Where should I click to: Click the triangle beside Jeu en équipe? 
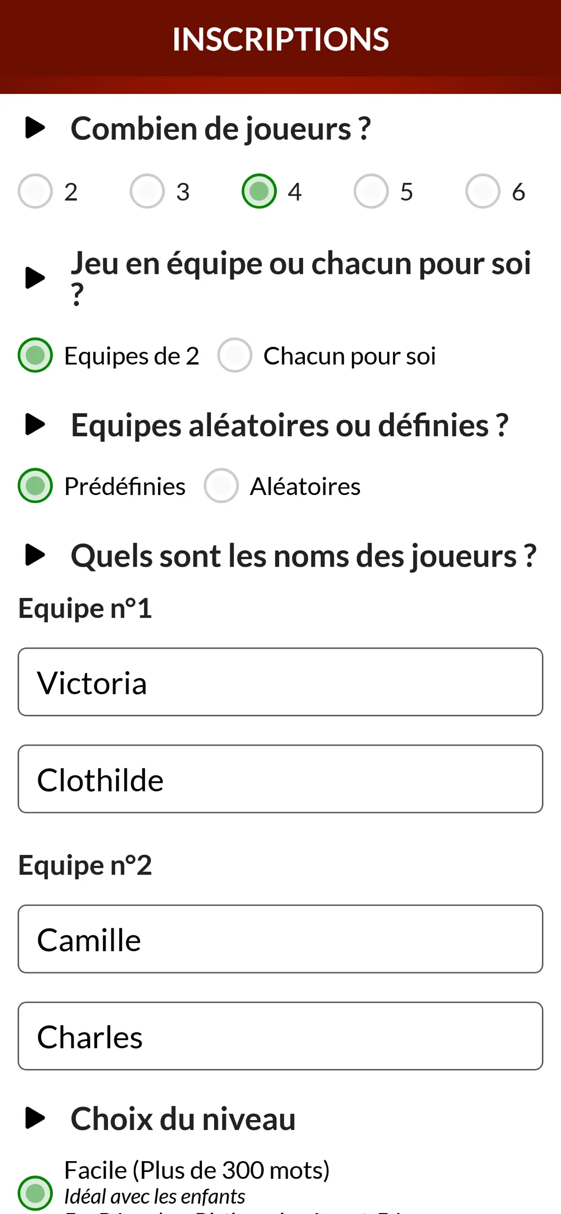pyautogui.click(x=35, y=278)
